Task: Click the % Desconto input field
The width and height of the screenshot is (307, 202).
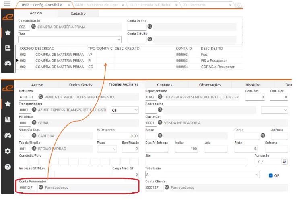Action: [117, 136]
